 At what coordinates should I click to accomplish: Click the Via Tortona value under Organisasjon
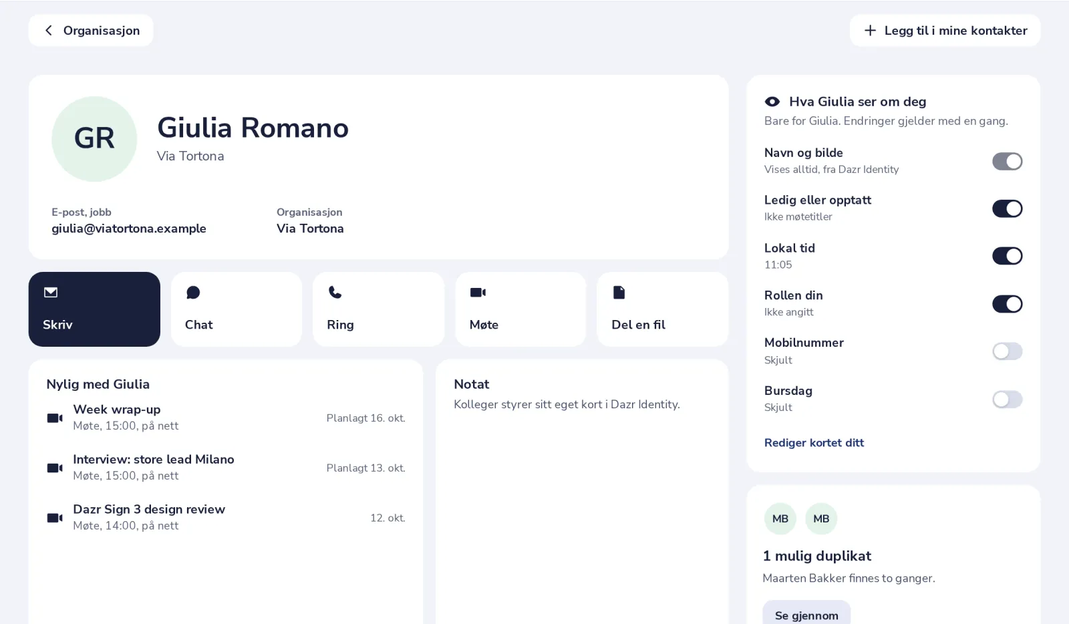point(310,228)
